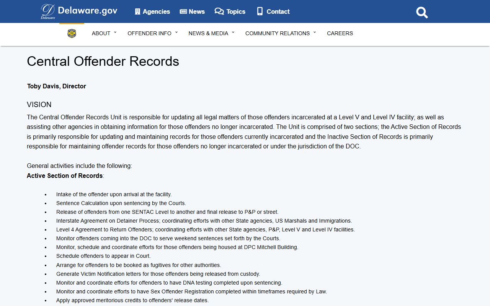Open the News link

click(197, 11)
